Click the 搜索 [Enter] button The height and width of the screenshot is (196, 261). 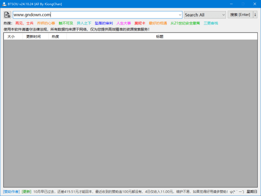tap(240, 15)
